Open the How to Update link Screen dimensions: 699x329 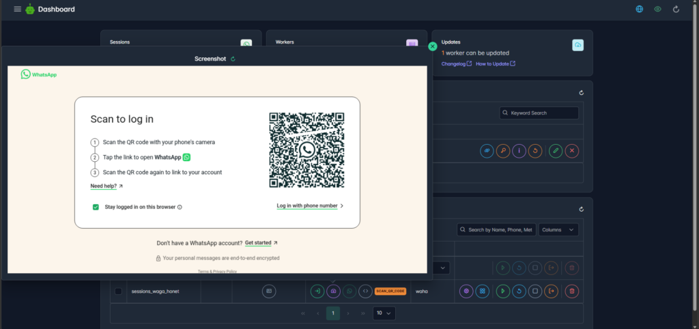pyautogui.click(x=496, y=63)
